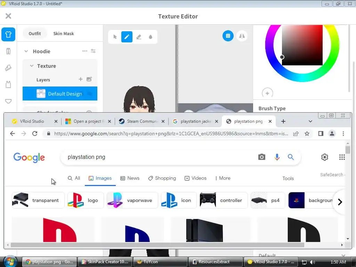
Task: Bookmark this page with star icon
Action: click(307, 134)
